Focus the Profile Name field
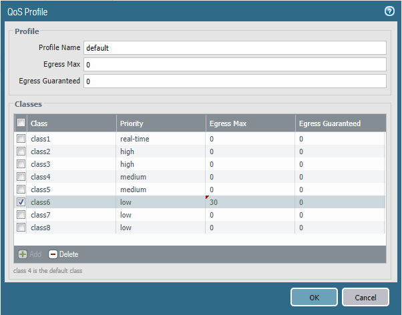 click(234, 48)
